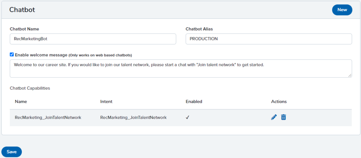Click the "Only works on web based chatbots" note
Screen dimensions: 361x158
click(x=100, y=55)
